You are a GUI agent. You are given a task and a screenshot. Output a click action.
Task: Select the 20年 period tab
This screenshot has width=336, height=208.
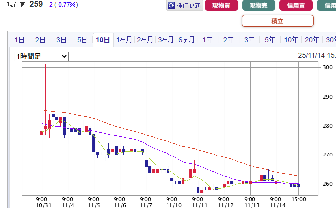[x=312, y=40]
